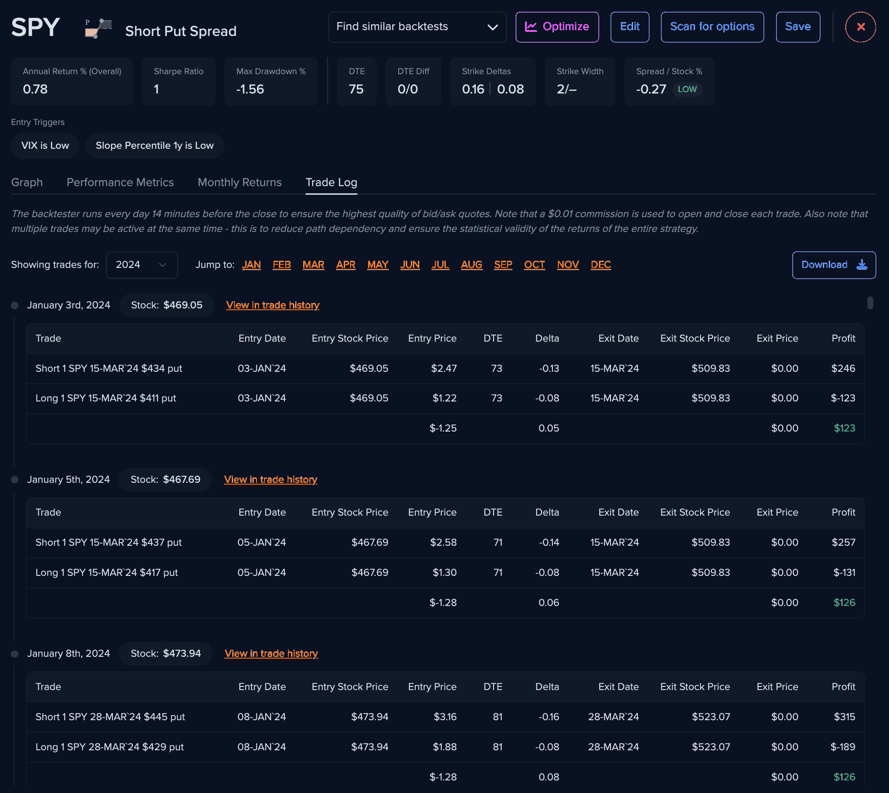
Task: Click the green $123 total profit value
Action: click(x=844, y=428)
